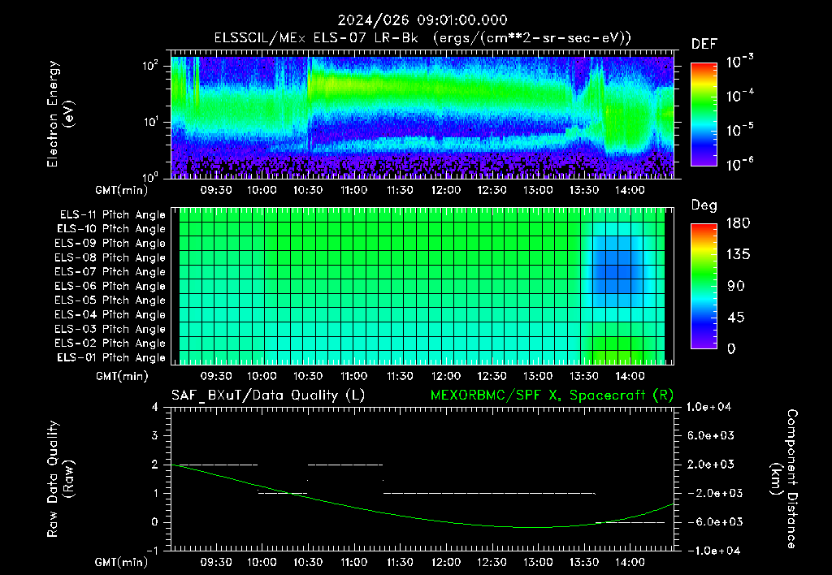Click the 10^0 electron energy tick label
This screenshot has width=832, height=575.
click(150, 176)
